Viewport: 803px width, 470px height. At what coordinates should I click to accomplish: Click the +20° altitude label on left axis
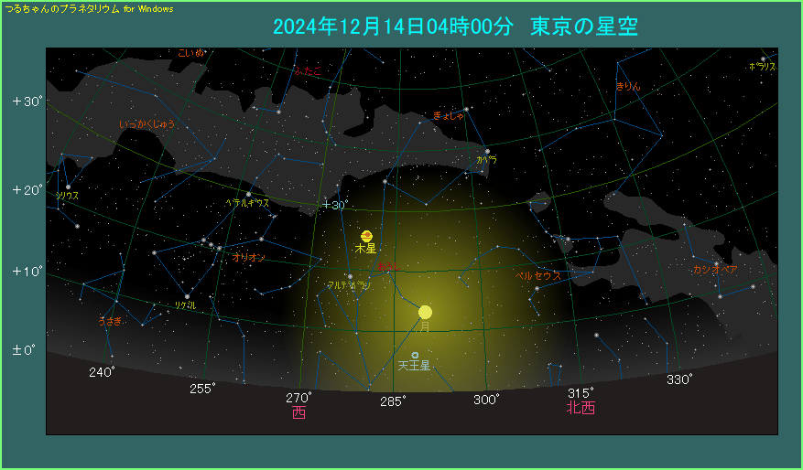27,190
